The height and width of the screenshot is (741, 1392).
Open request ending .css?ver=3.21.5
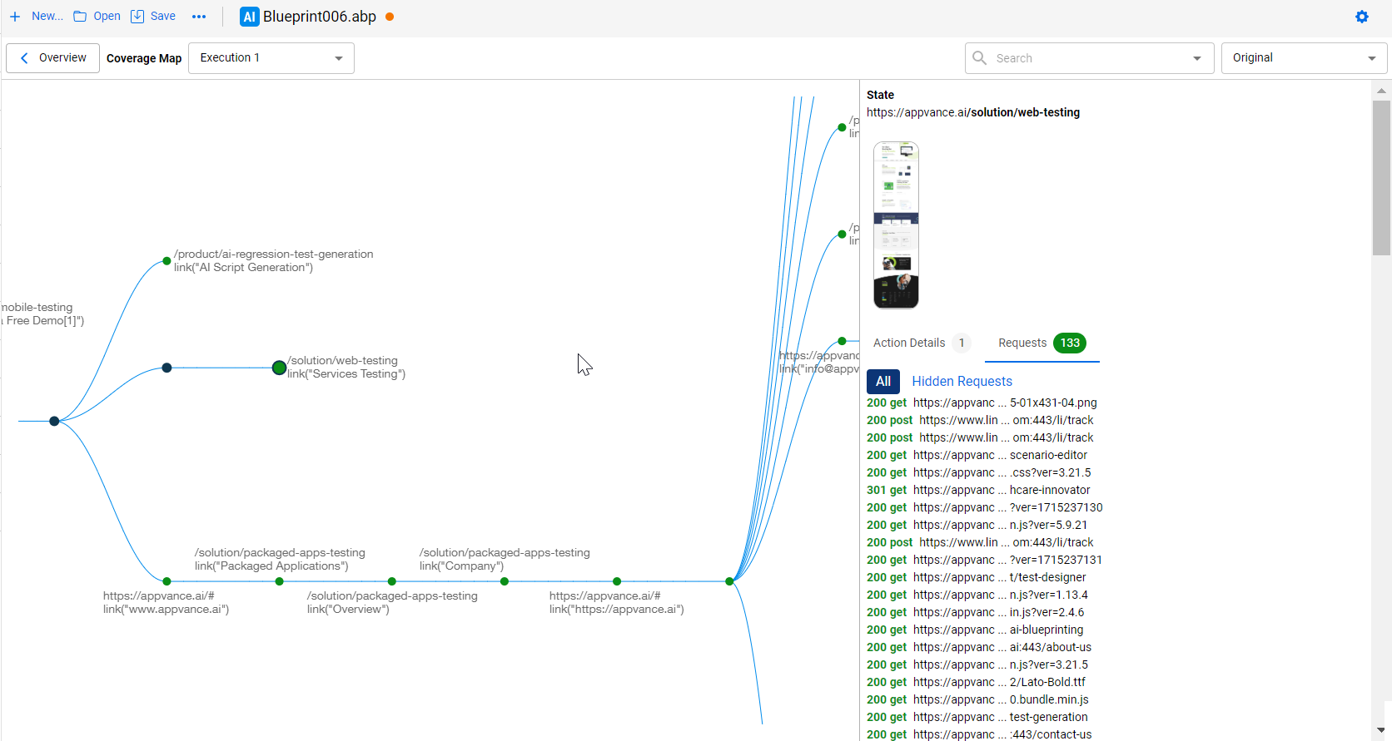[978, 472]
